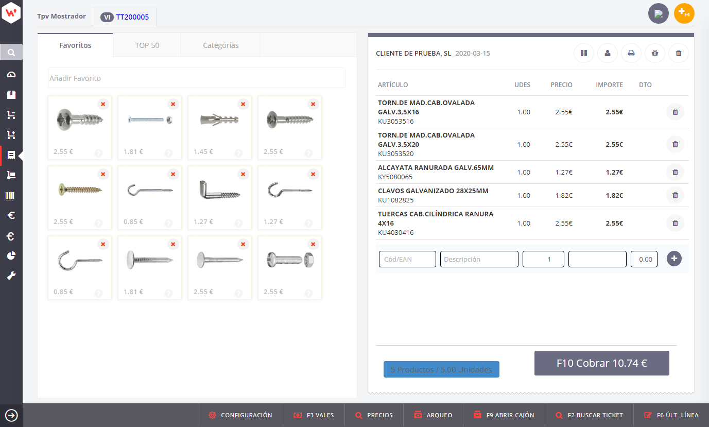Focus the Añadir Favorito input
The image size is (709, 427).
pos(197,78)
